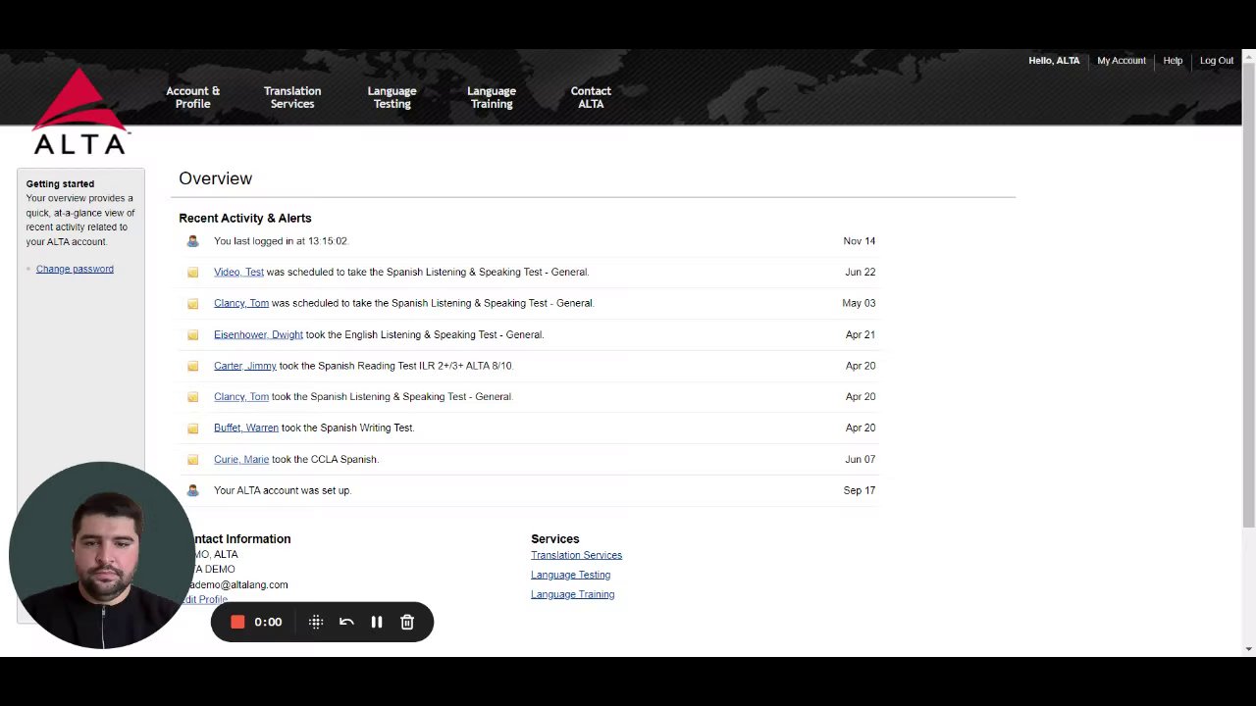Click the folder icon in Spanish Listening Apr 20 row
The image size is (1256, 706).
(x=192, y=397)
